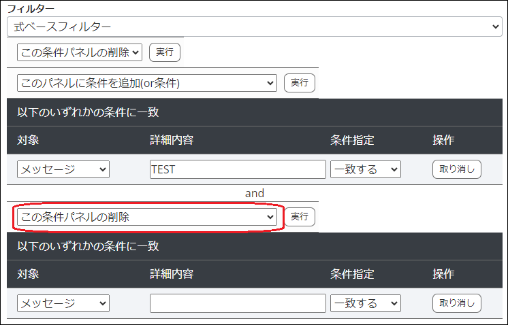Click the "and" connector between panels
The width and height of the screenshot is (508, 325).
pyautogui.click(x=255, y=193)
